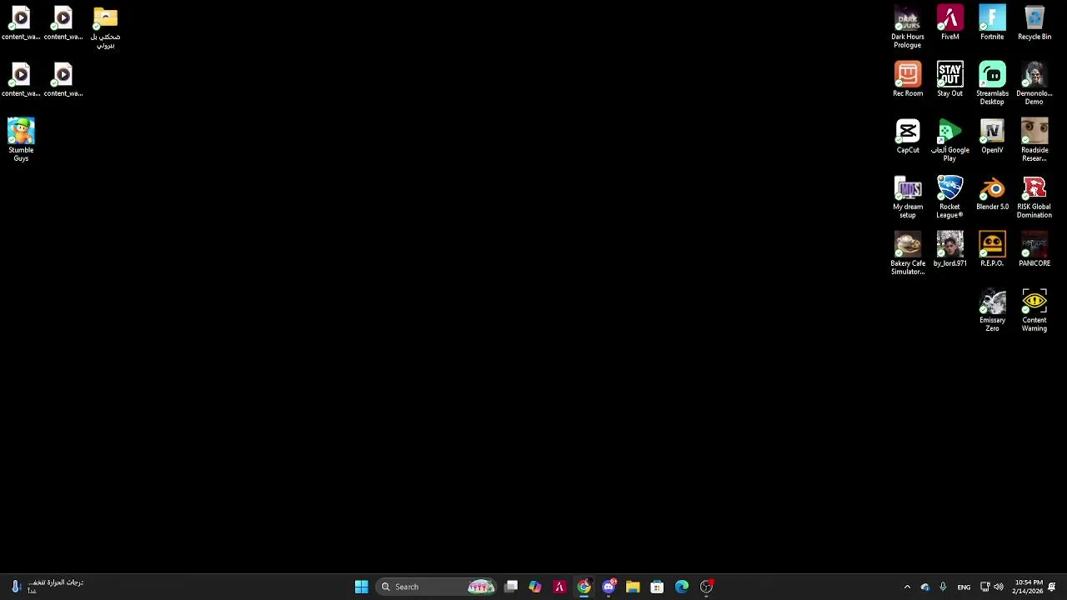Viewport: 1067px width, 600px height.
Task: Click the Roadside Research shortcut
Action: (1034, 140)
